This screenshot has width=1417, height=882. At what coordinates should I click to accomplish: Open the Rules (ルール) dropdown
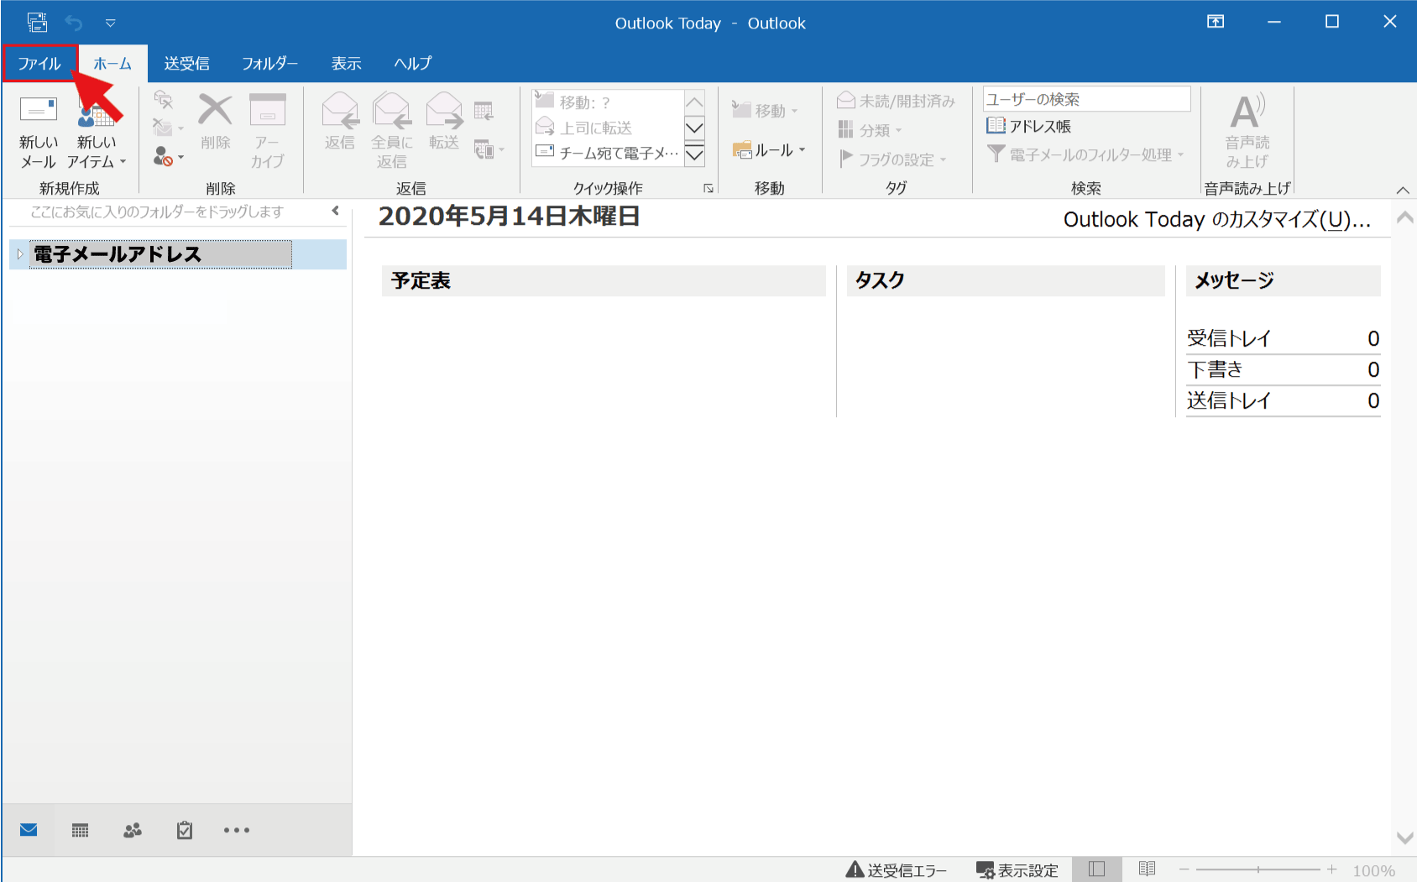pos(770,150)
